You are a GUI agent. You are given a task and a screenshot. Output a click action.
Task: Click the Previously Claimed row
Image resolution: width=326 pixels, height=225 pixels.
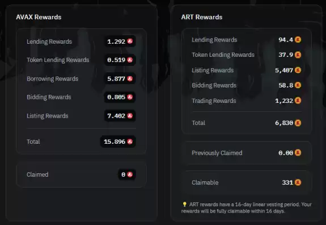247,153
